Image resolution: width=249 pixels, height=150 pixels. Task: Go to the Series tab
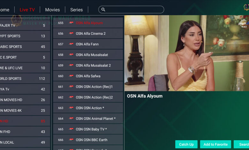[x=76, y=10]
